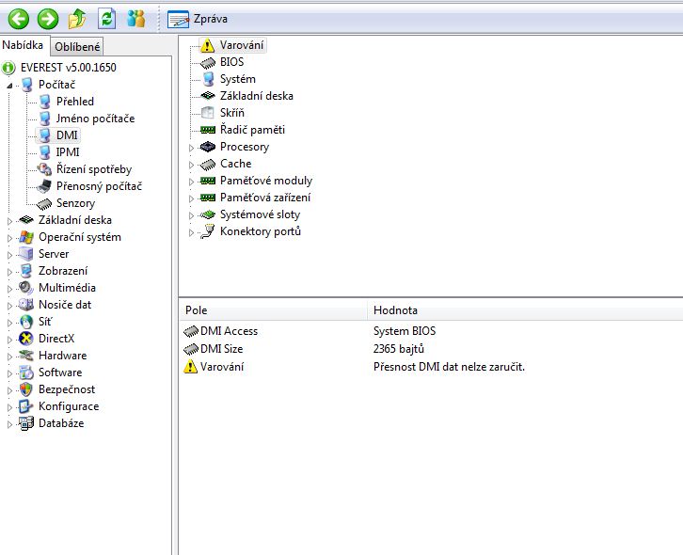Click the Up folder level icon
Image resolution: width=683 pixels, height=555 pixels.
pos(77,18)
